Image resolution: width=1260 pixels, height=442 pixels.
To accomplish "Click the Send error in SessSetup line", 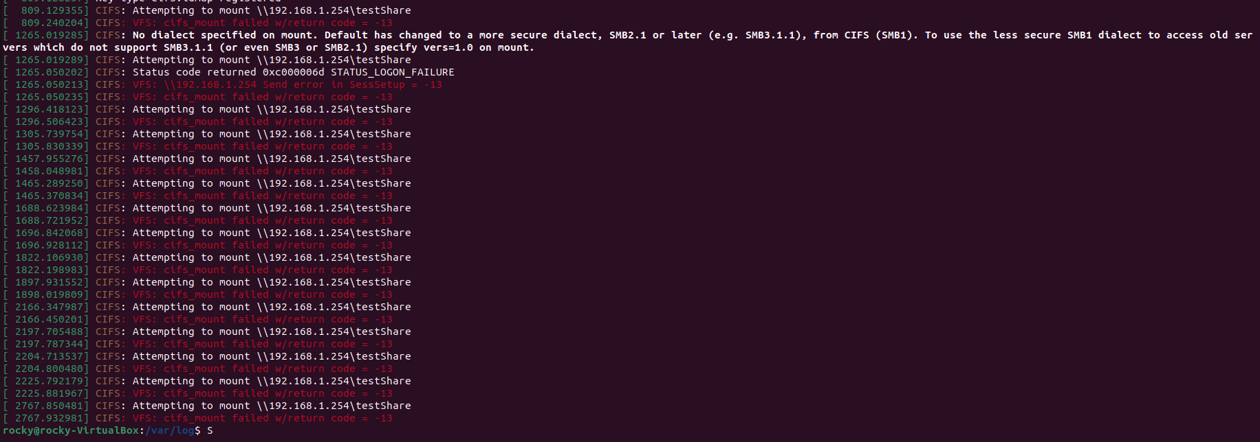I will (x=303, y=84).
